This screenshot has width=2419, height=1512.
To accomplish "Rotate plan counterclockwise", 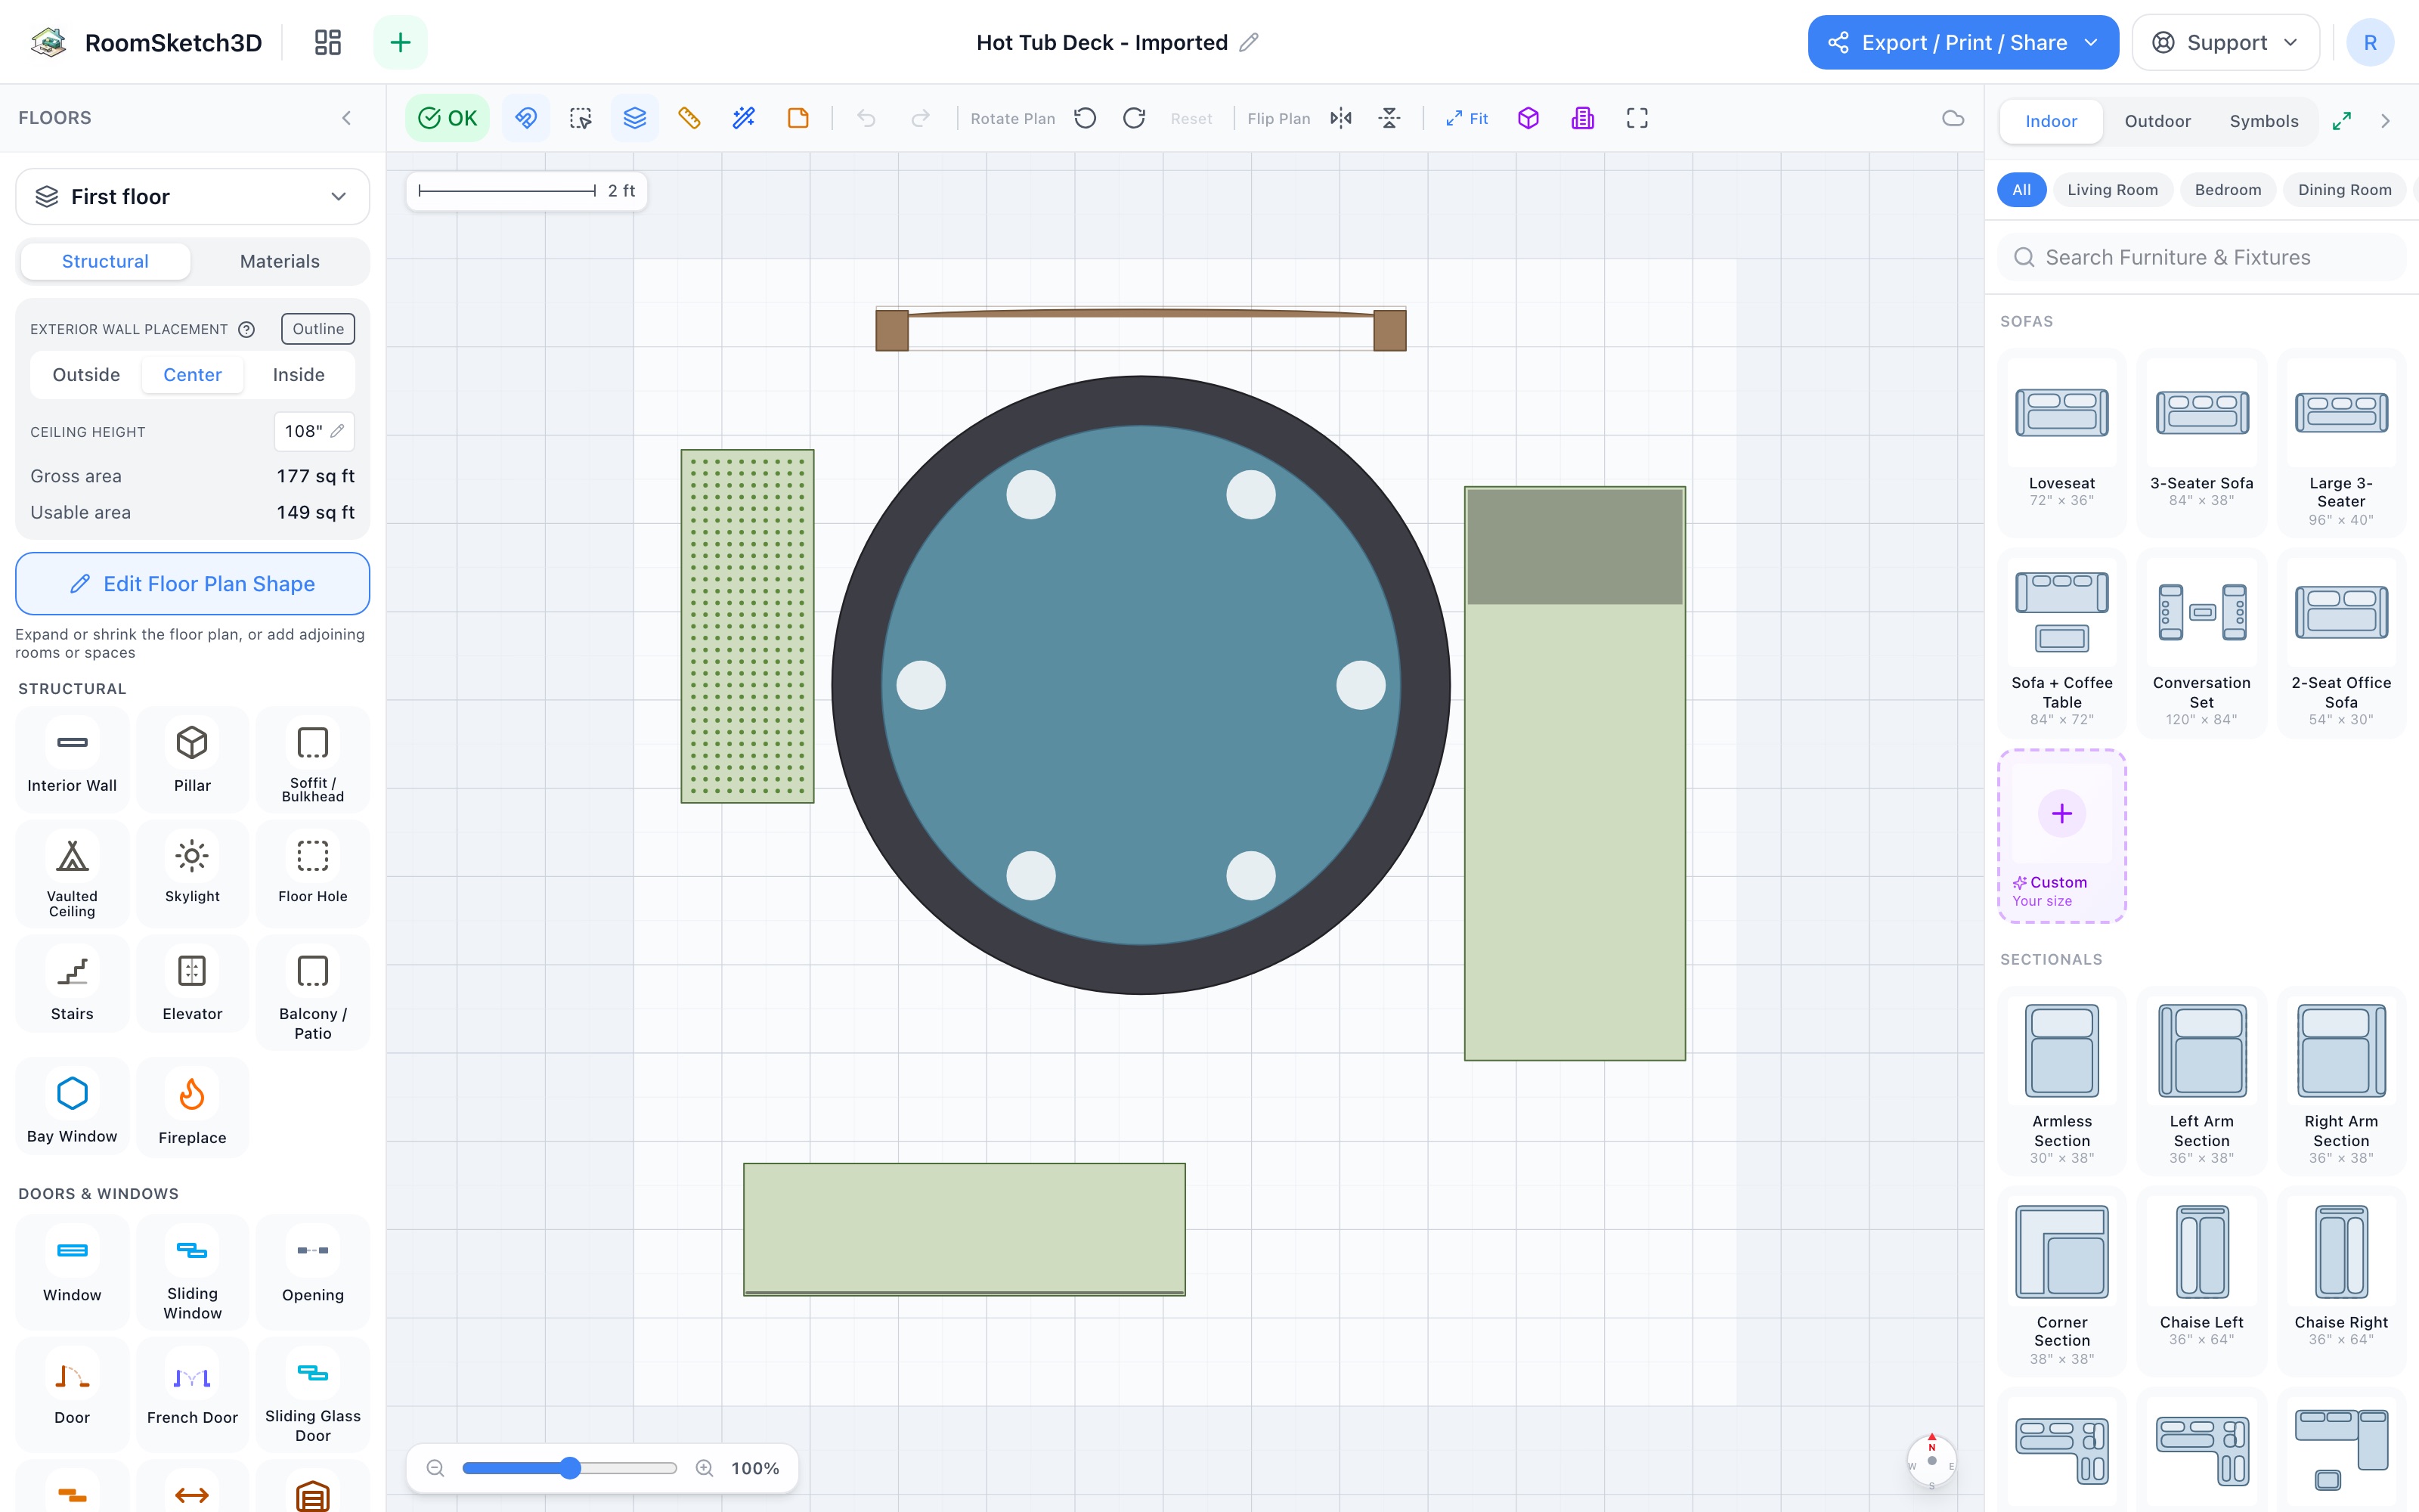I will click(x=1086, y=118).
